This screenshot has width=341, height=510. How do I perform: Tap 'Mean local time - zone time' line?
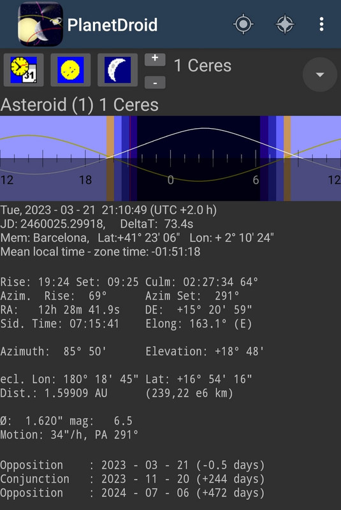pyautogui.click(x=100, y=252)
